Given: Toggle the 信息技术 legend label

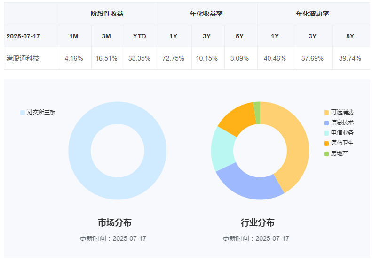Looking at the screenshot, I should pos(342,122).
